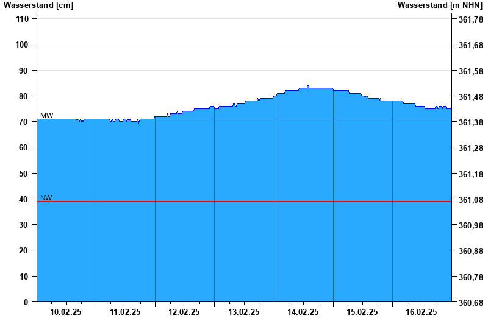488x335 pixels.
Task: Click the 80 value on left axis
Action: 24,96
